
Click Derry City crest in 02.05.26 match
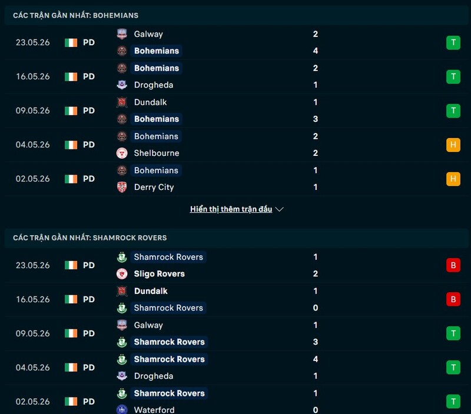tap(122, 187)
